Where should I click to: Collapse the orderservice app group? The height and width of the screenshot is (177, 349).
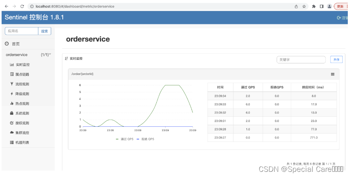(x=28, y=55)
